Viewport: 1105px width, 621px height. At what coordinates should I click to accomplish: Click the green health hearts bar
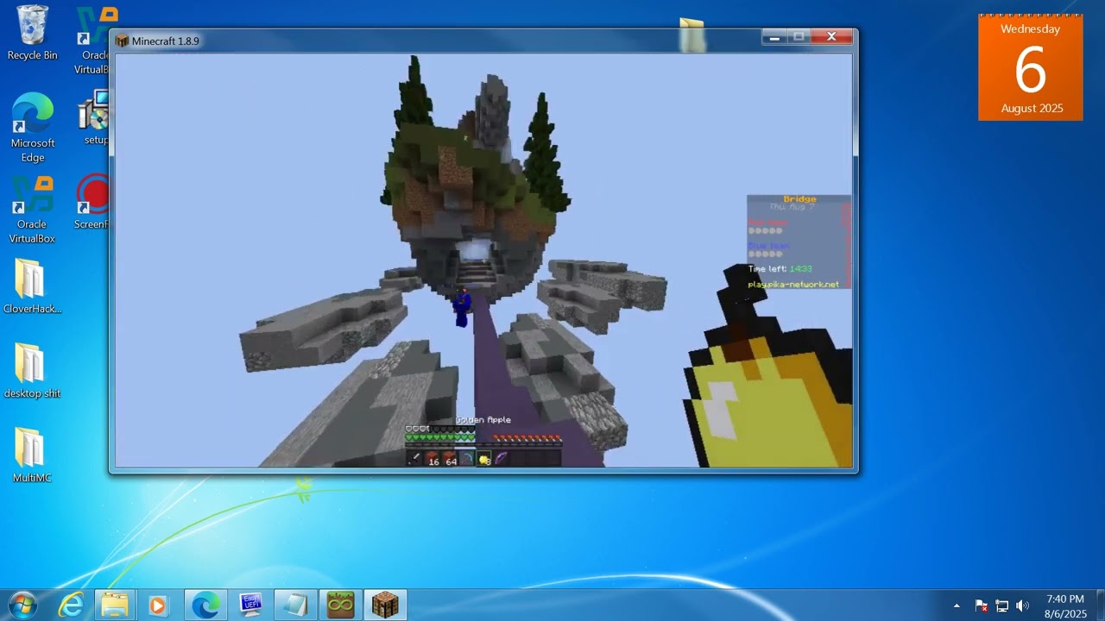[x=440, y=438]
